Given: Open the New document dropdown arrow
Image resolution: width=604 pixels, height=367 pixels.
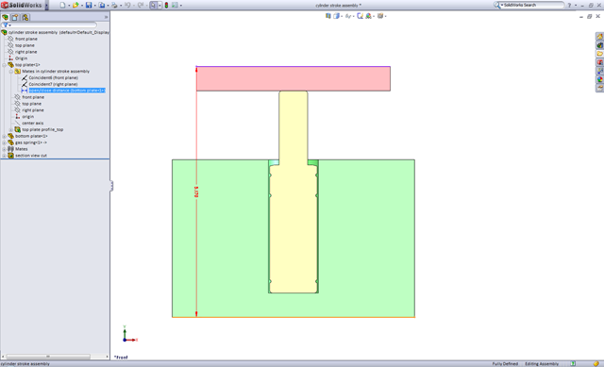Looking at the screenshot, I should pos(69,6).
